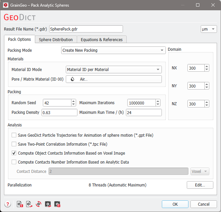Increase NX value with up arrow
The image size is (221, 212).
[207, 66]
